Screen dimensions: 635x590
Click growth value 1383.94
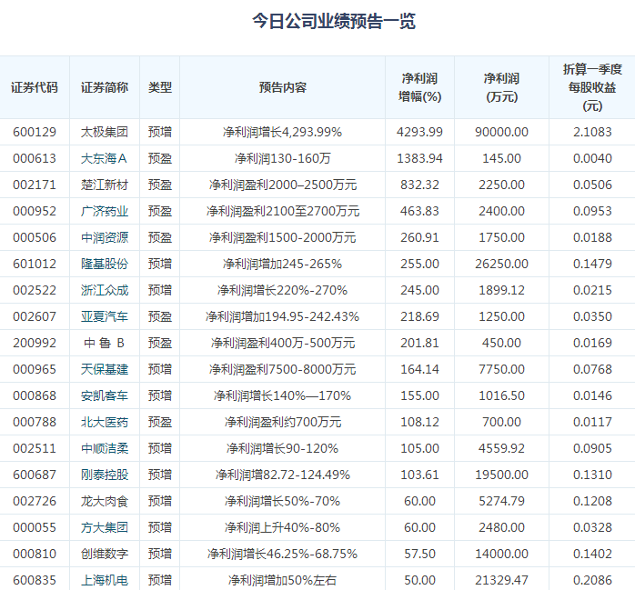tap(419, 158)
